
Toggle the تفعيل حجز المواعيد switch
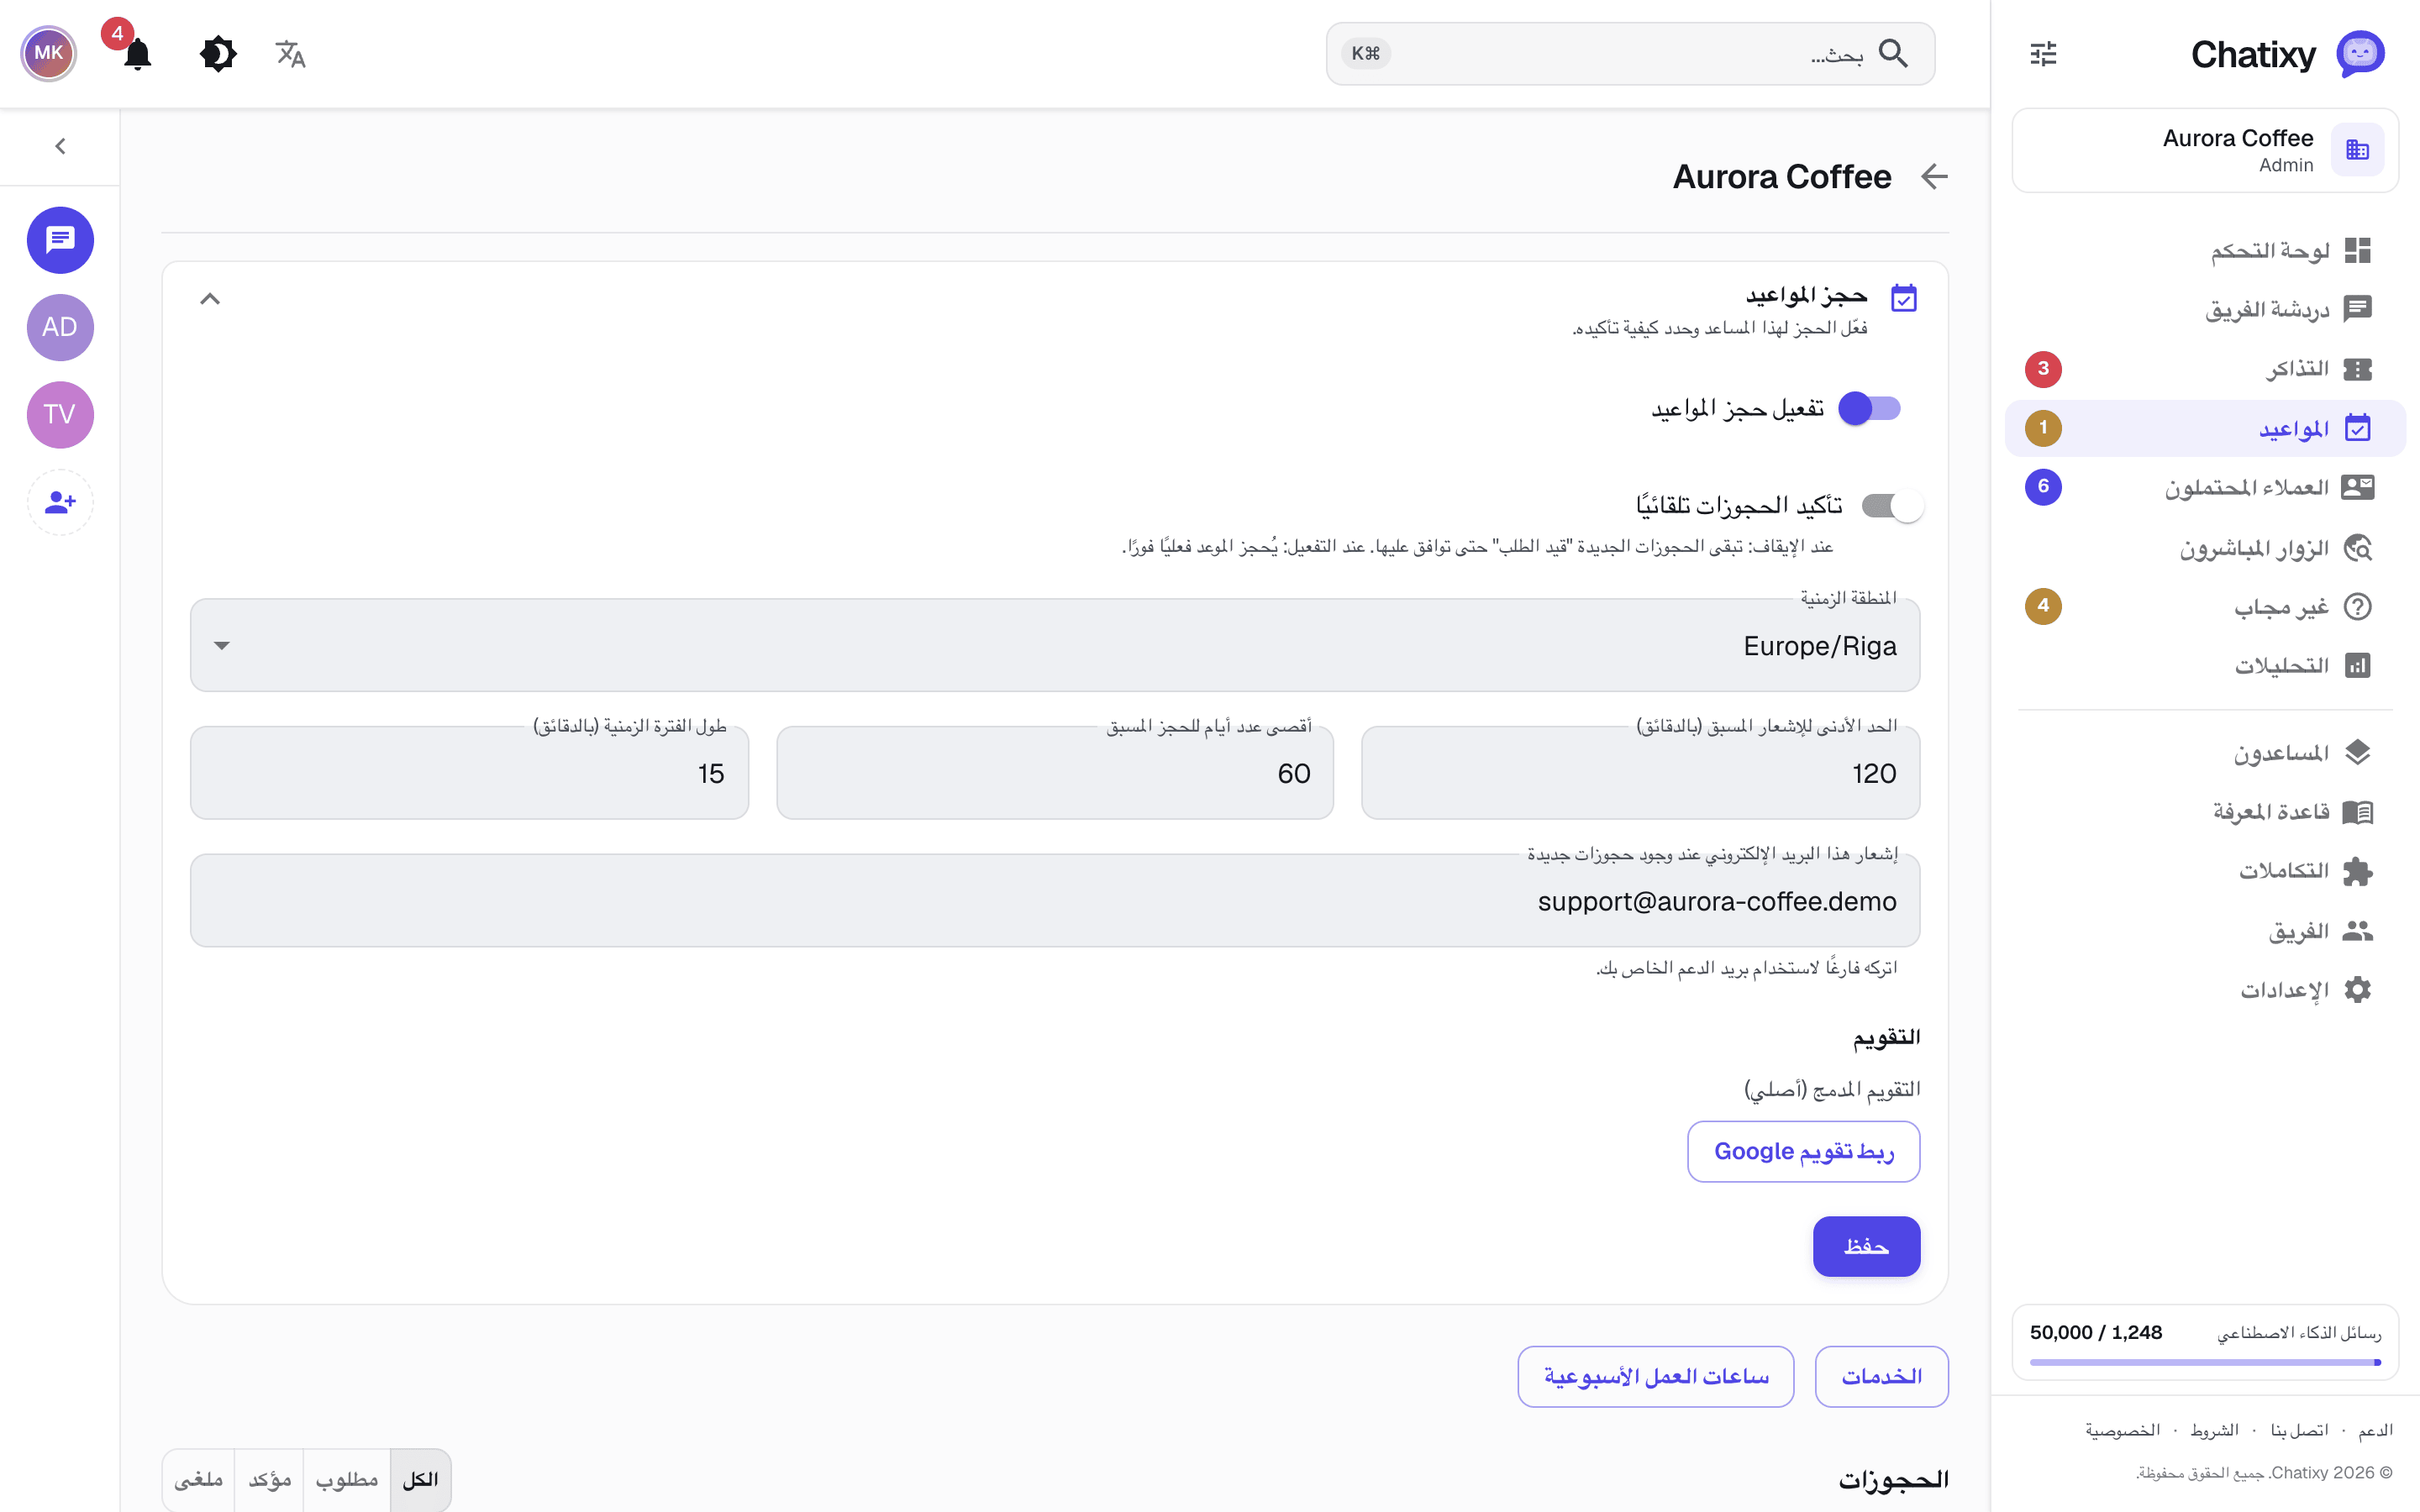tap(1870, 409)
